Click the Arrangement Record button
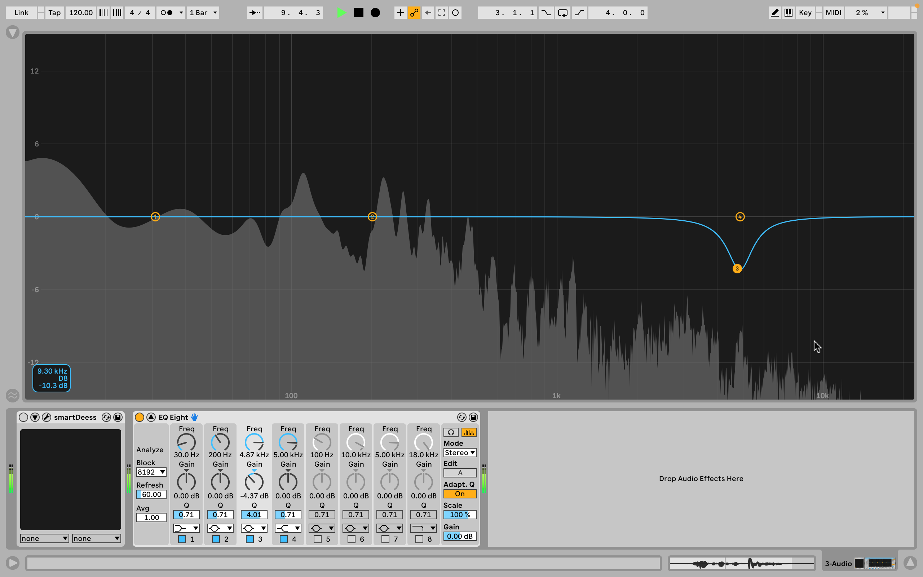The height and width of the screenshot is (577, 923). tap(375, 13)
